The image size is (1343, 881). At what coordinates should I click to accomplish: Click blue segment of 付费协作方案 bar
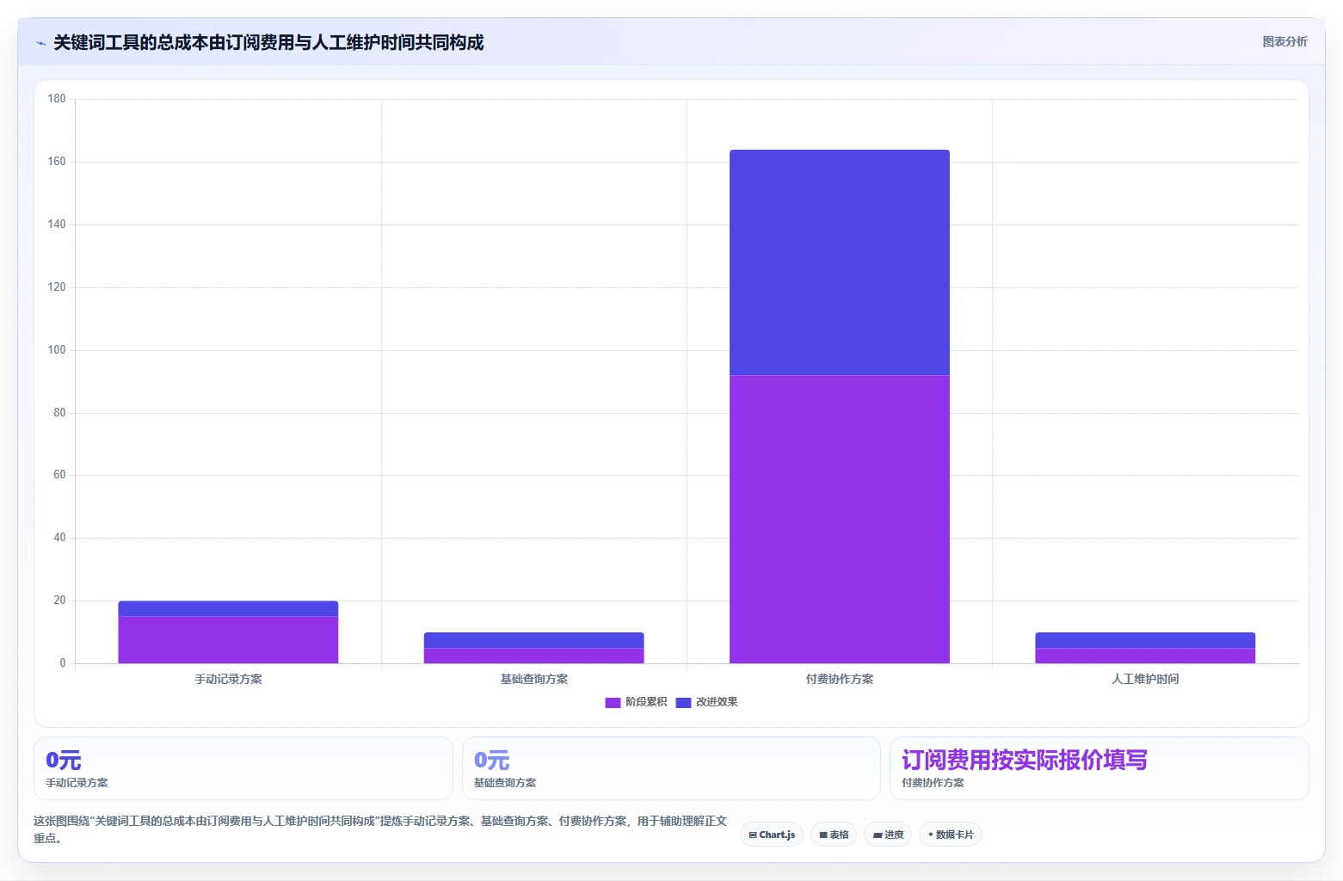pos(840,262)
